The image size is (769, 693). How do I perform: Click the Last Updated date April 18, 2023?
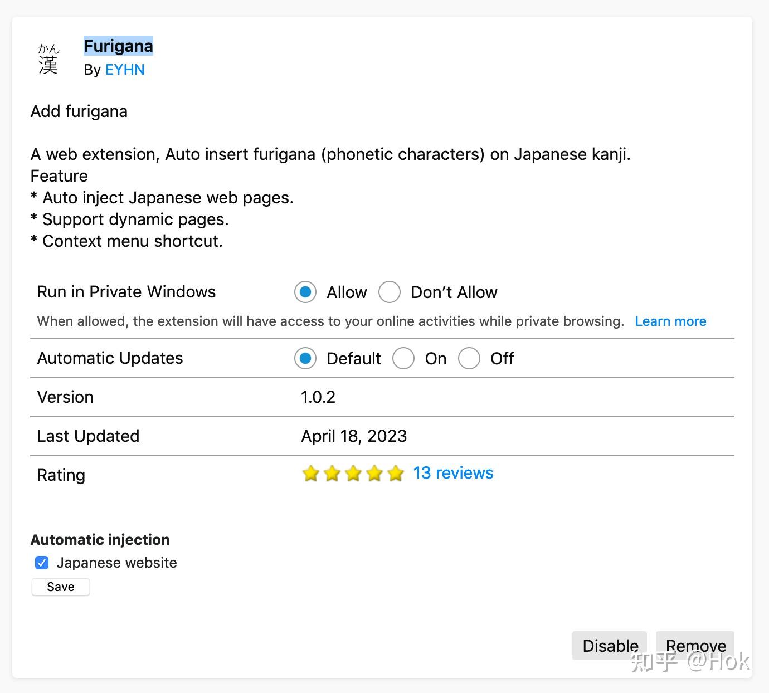coord(354,436)
